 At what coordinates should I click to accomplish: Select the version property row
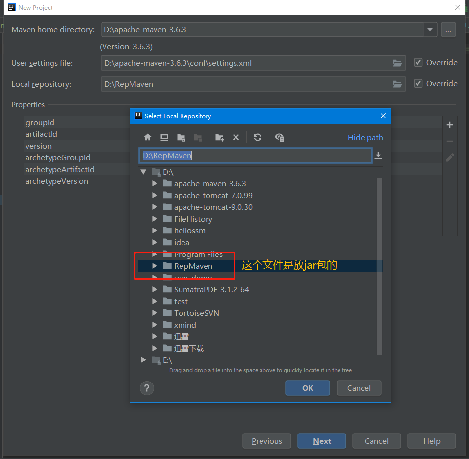[77, 146]
